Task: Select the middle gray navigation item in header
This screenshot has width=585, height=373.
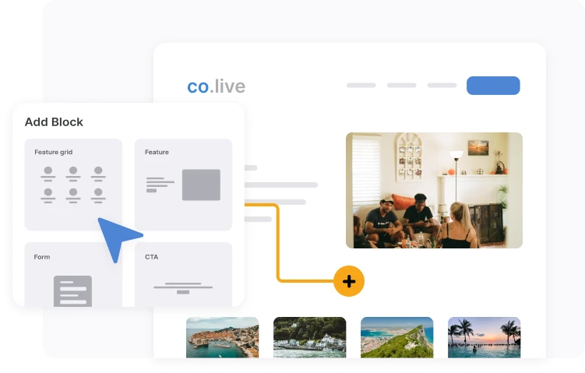Action: [401, 86]
